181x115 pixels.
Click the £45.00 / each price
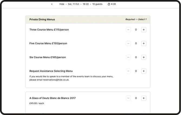(x=37, y=103)
